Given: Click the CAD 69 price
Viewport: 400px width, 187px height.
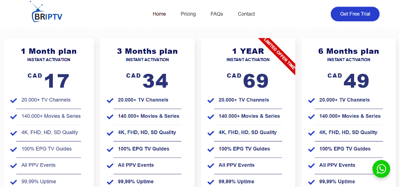Looking at the screenshot, I should (248, 81).
